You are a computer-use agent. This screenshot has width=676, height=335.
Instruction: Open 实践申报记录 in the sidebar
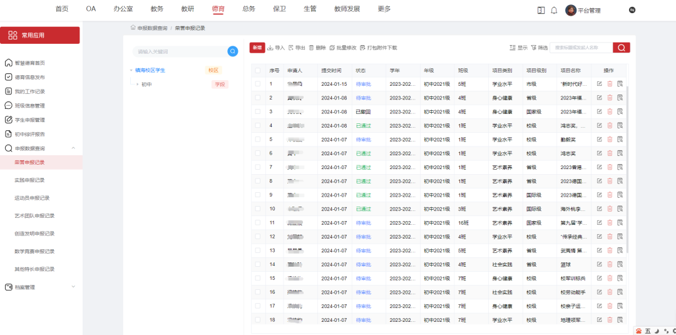[30, 180]
